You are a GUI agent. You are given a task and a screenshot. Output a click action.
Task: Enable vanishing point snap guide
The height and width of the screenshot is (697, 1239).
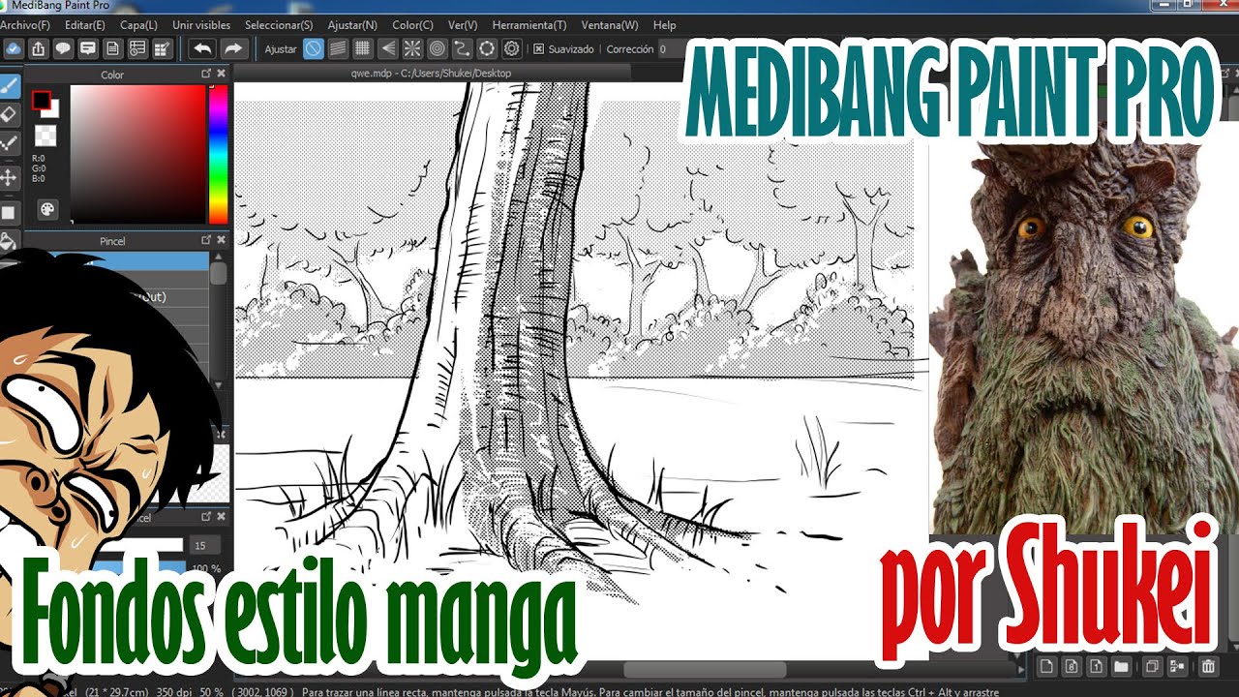pyautogui.click(x=387, y=48)
